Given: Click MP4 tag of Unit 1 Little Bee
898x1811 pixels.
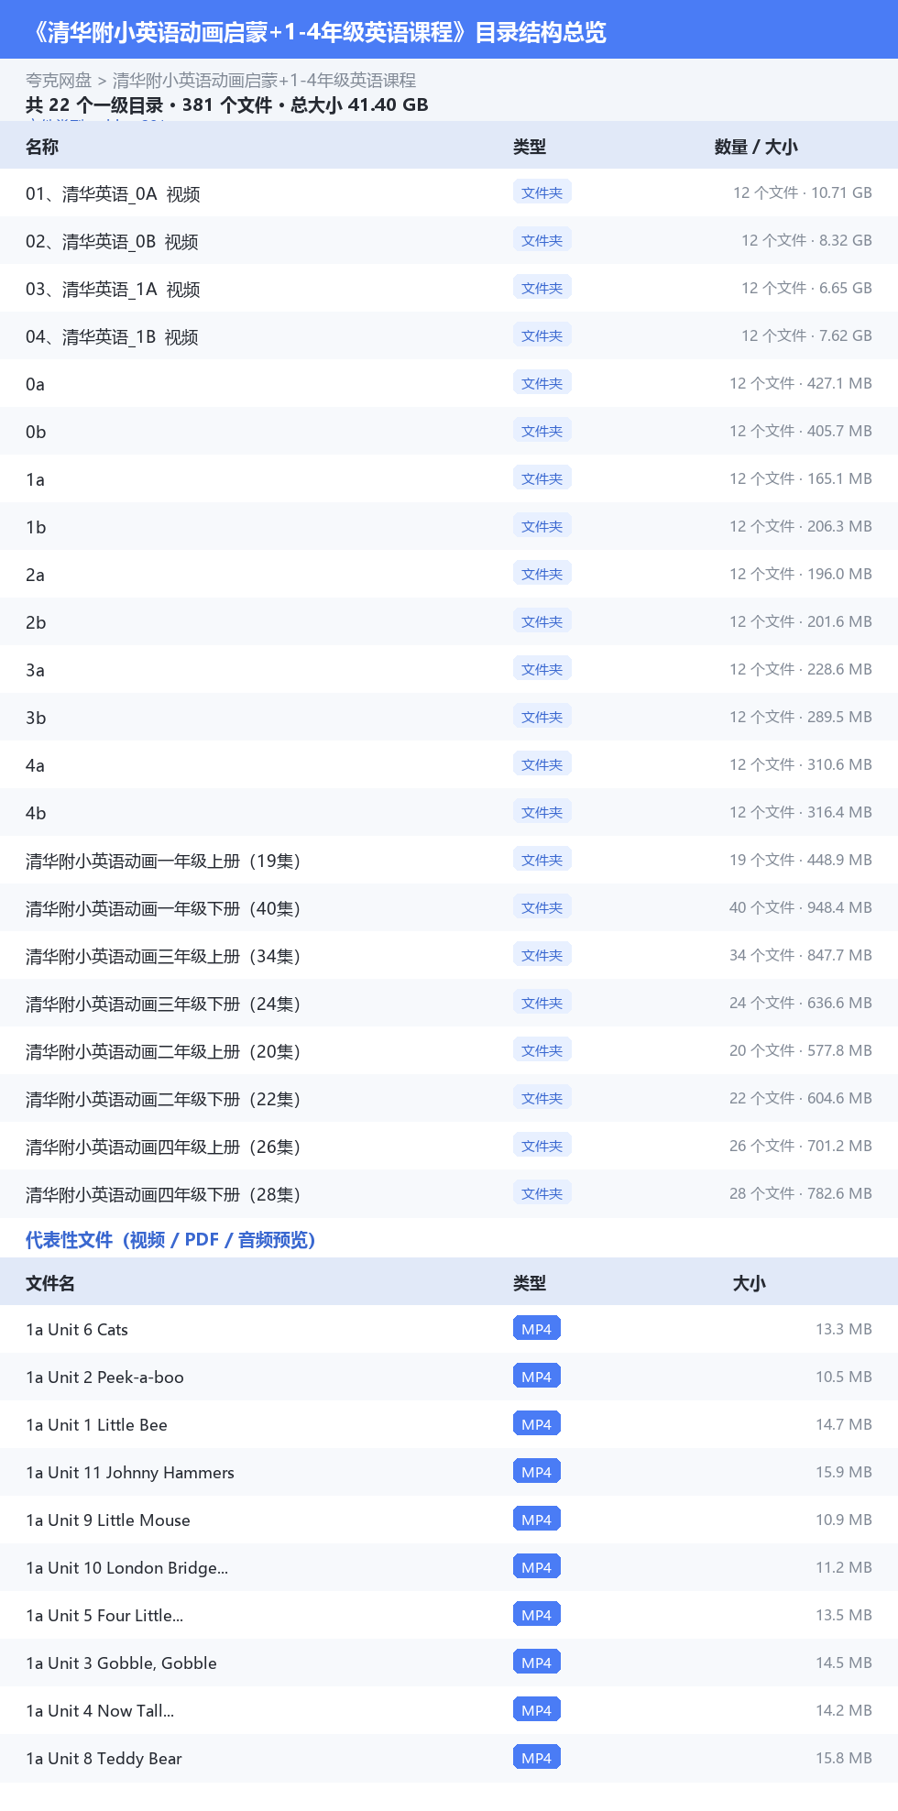Looking at the screenshot, I should pyautogui.click(x=537, y=1424).
